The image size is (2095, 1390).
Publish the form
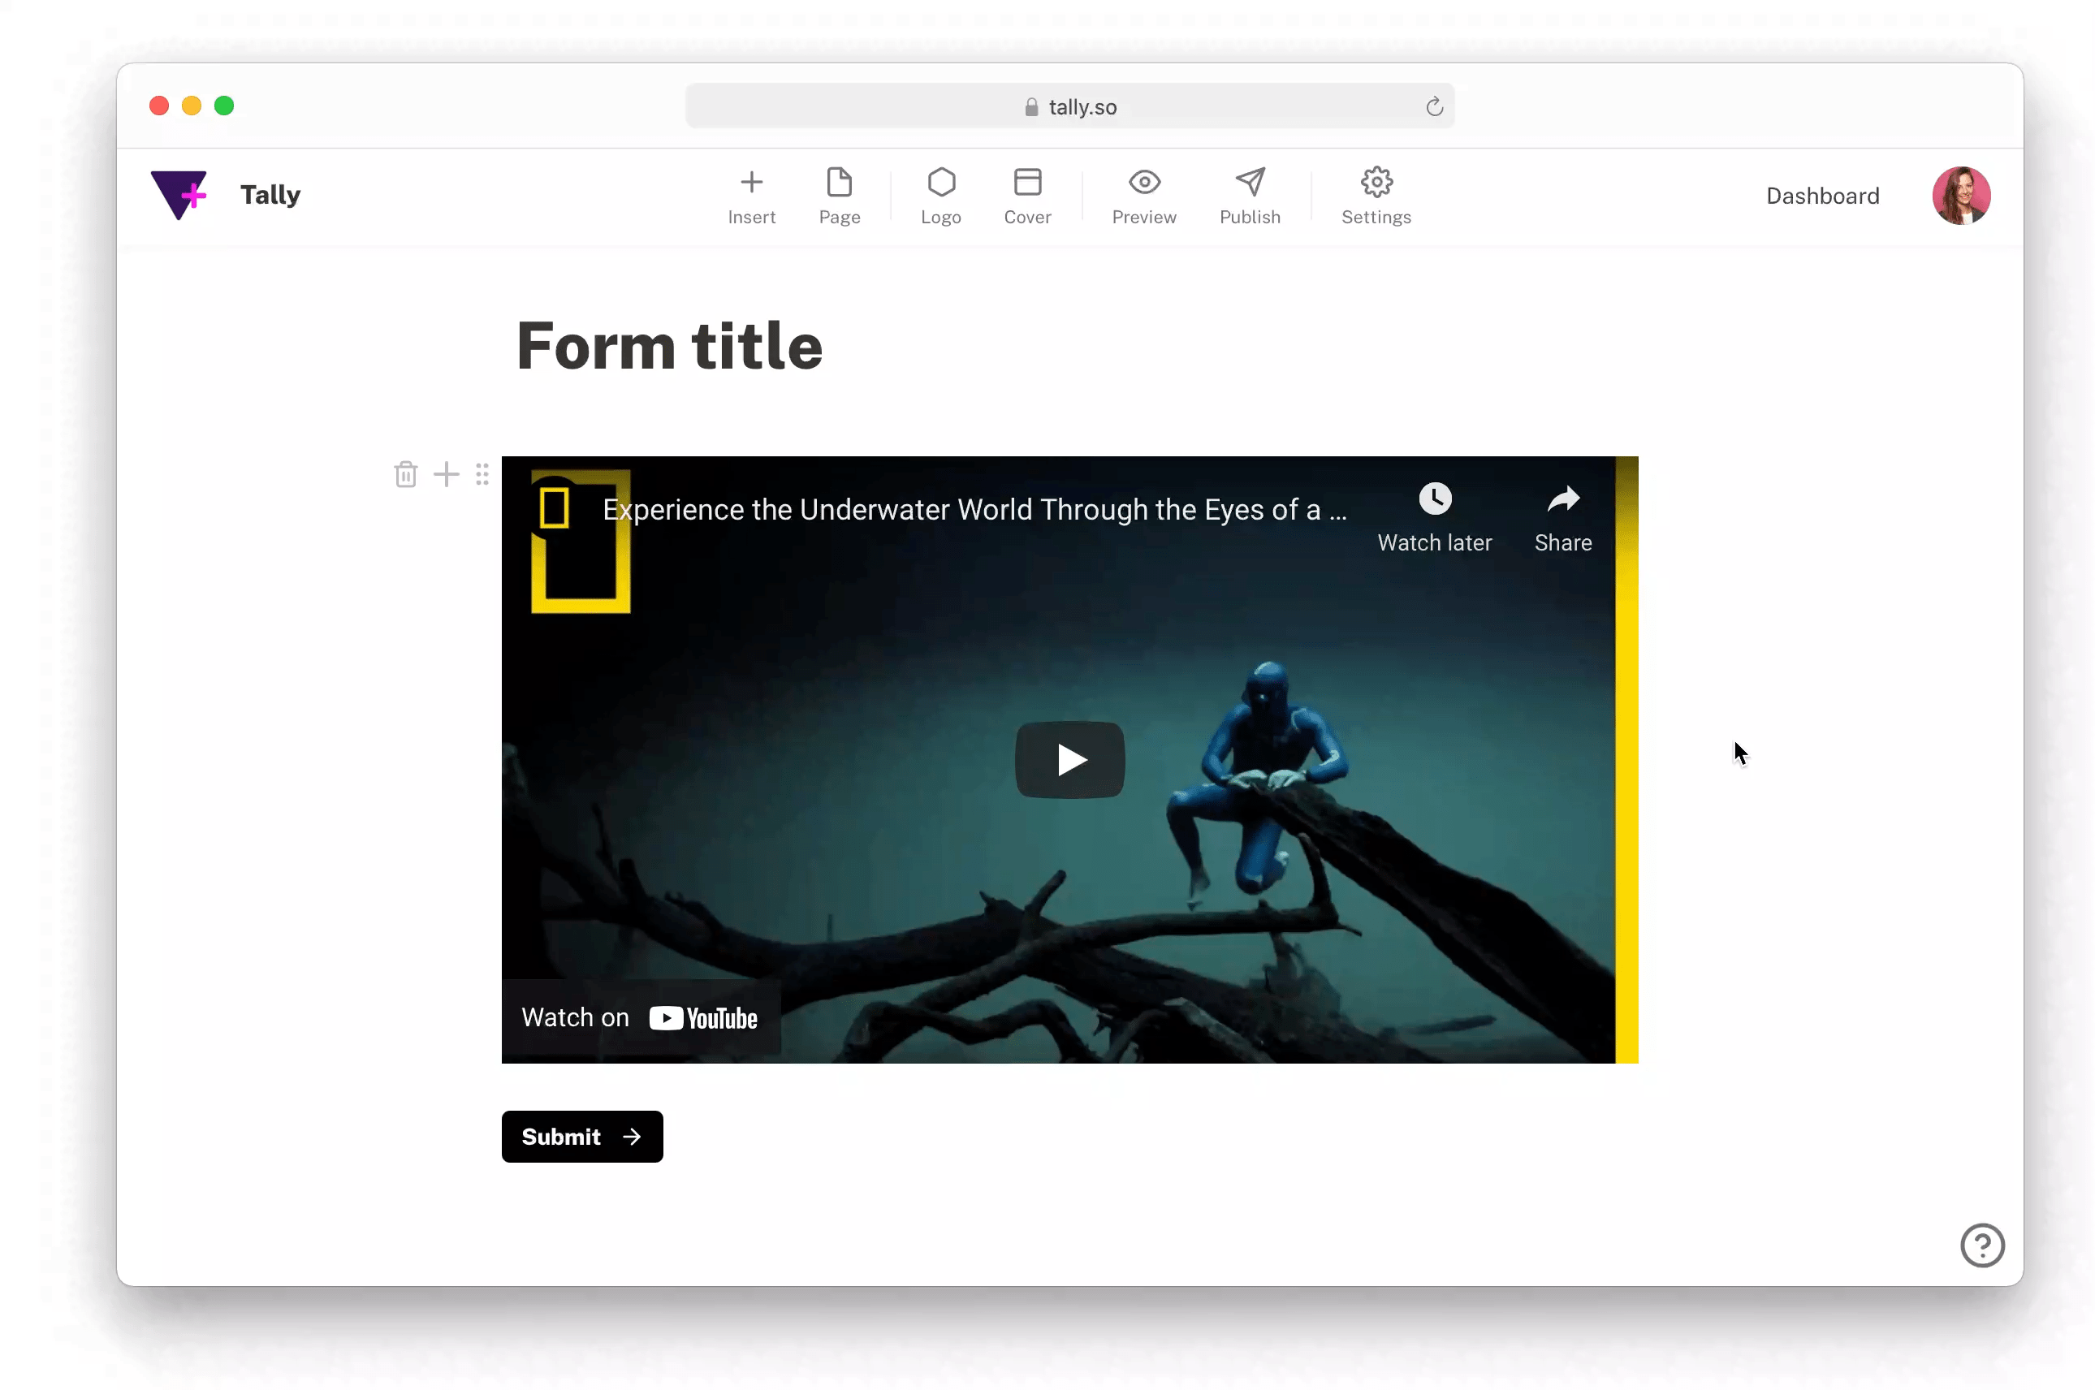1249,196
